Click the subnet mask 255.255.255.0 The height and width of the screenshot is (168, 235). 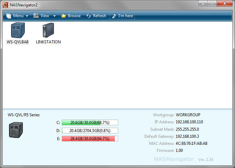(187, 129)
